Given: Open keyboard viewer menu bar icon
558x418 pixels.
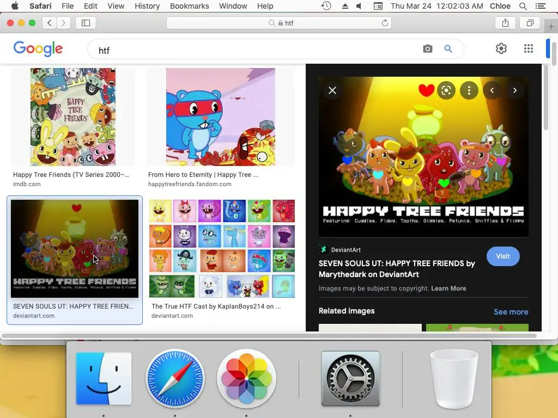Looking at the screenshot, I should click(x=378, y=6).
